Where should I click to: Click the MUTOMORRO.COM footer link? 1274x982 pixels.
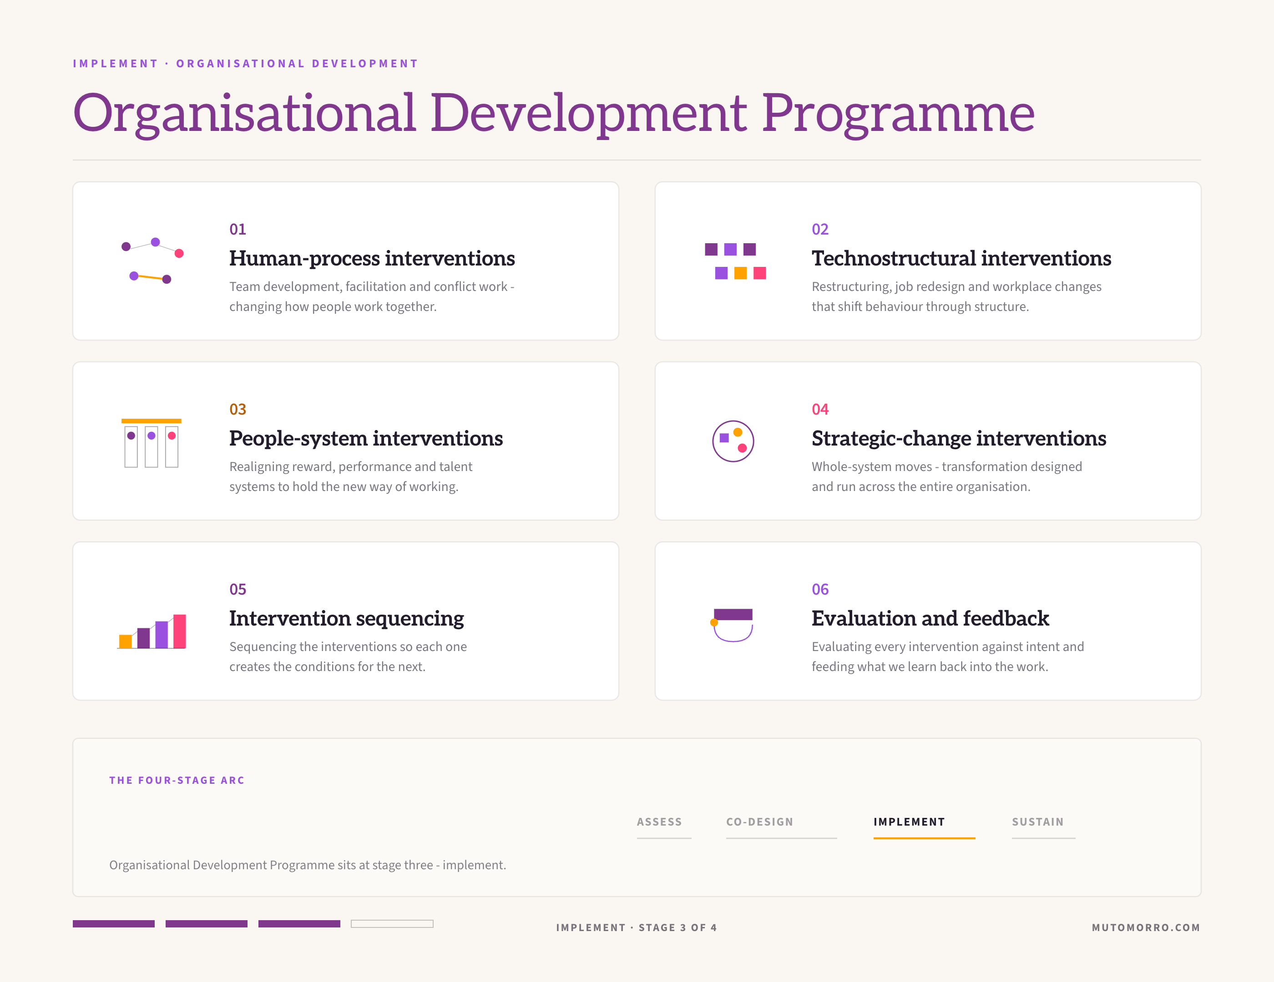click(1146, 927)
